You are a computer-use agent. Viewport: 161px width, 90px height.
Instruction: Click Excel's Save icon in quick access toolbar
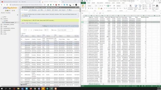pos(85,1)
